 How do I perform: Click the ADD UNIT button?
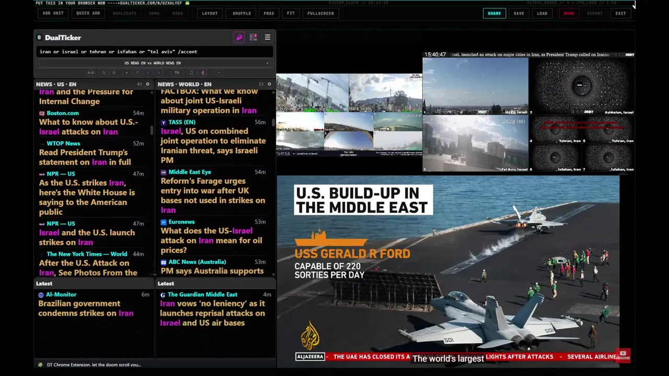click(53, 13)
